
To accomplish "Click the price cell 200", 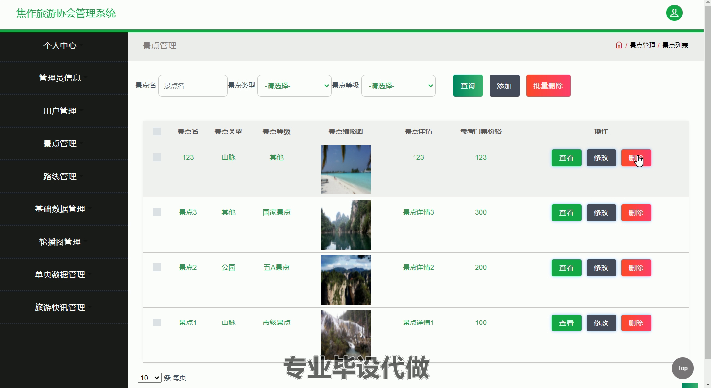I will (x=481, y=267).
